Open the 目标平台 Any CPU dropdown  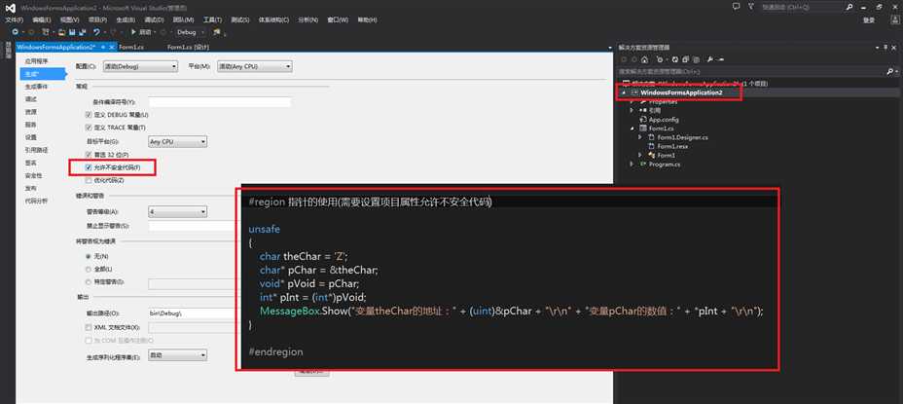click(x=178, y=142)
